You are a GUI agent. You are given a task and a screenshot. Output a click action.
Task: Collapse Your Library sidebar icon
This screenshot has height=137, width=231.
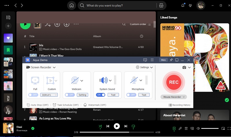coord(8,18)
